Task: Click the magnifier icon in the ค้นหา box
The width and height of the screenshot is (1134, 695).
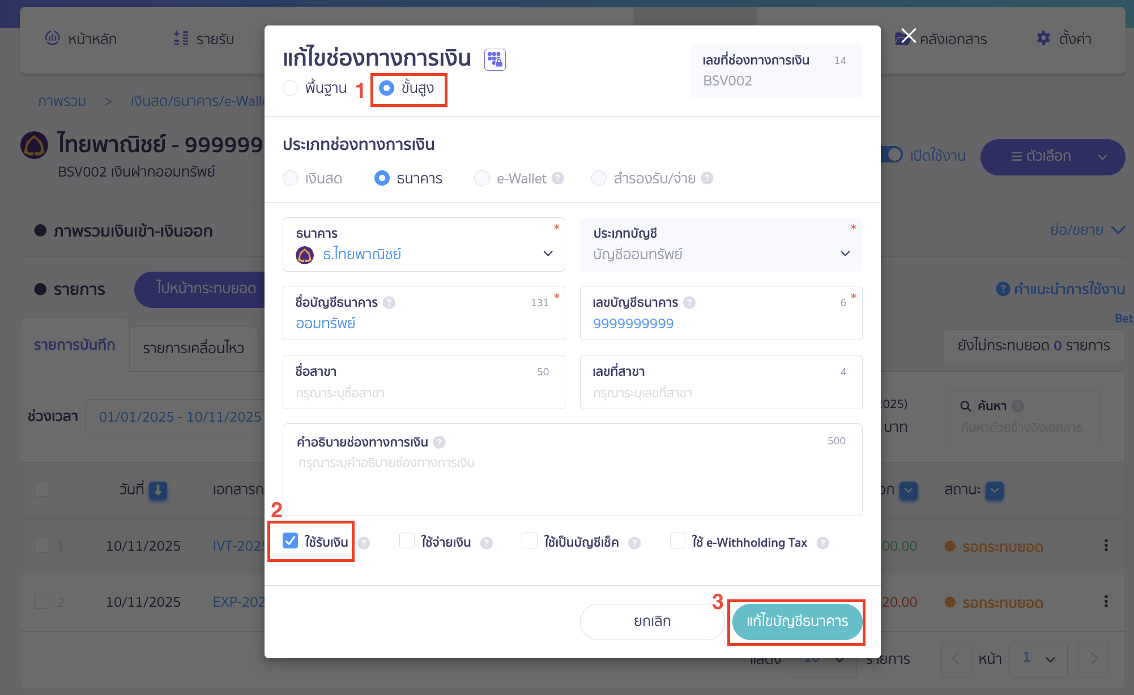Action: click(965, 406)
